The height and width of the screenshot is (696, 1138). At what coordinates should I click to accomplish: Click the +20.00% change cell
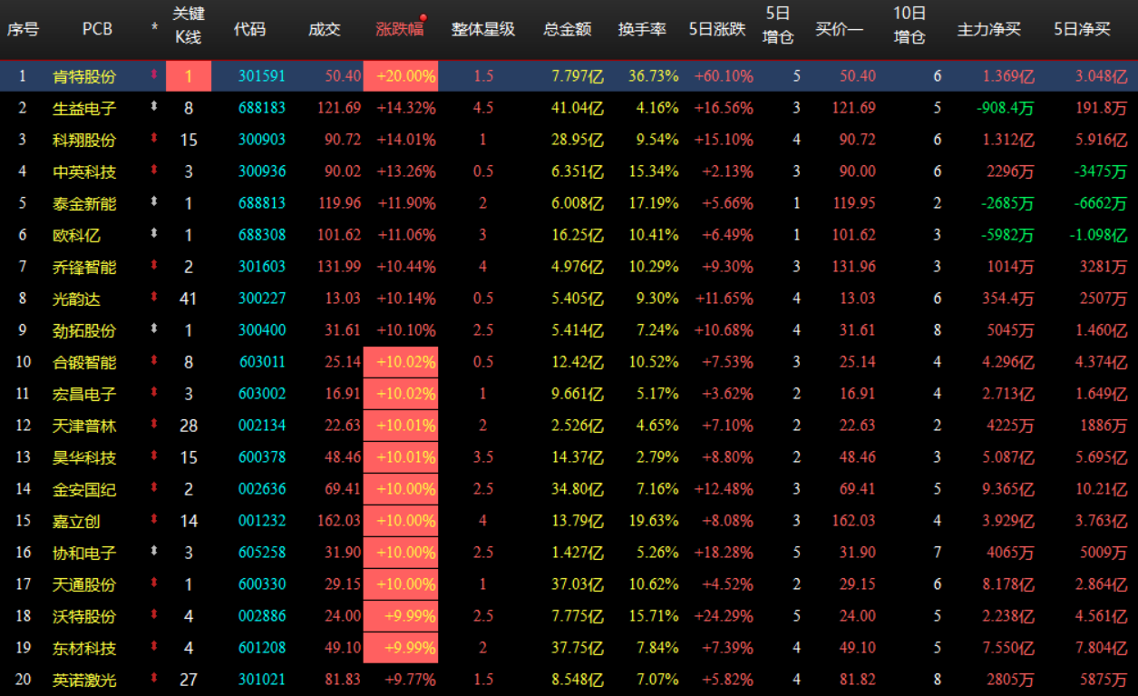tap(401, 76)
